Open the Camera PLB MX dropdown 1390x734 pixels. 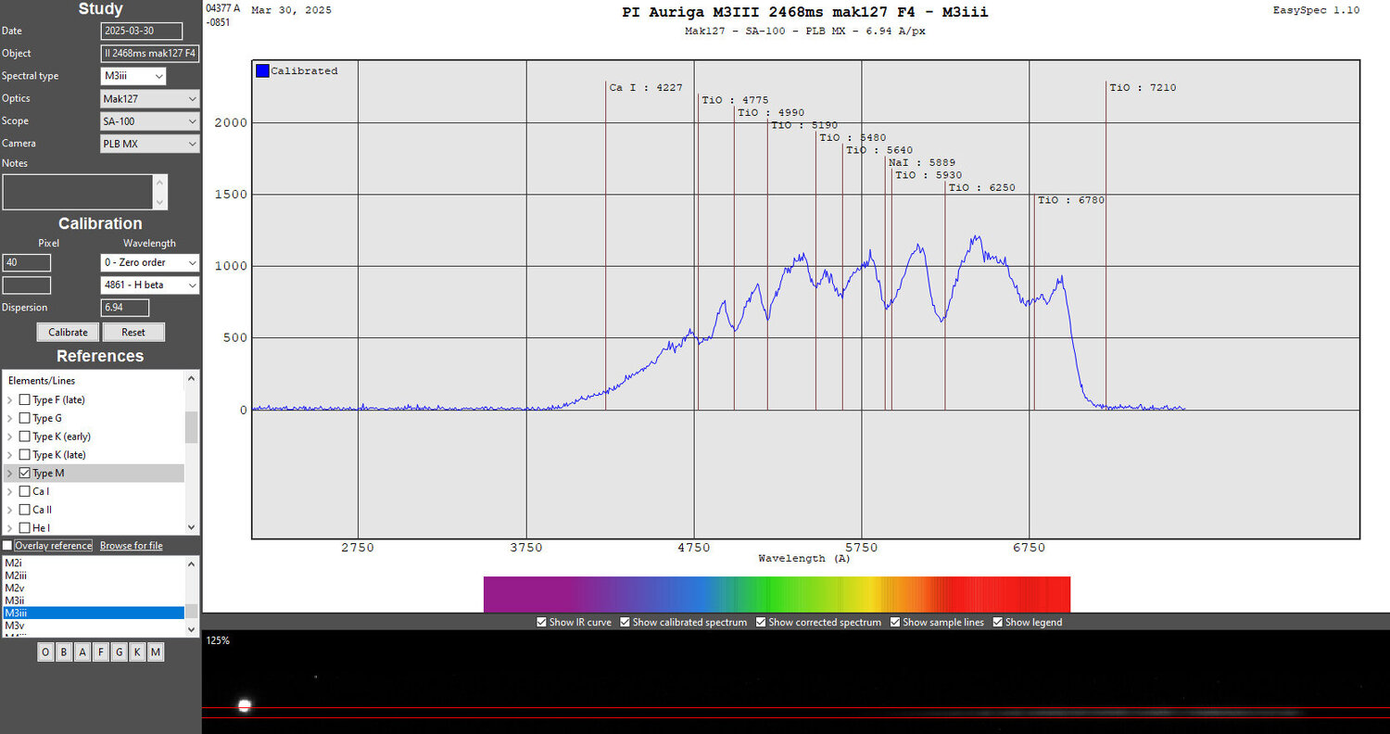point(150,144)
